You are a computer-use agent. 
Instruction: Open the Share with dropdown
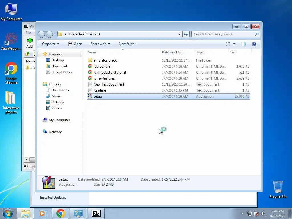pos(100,44)
